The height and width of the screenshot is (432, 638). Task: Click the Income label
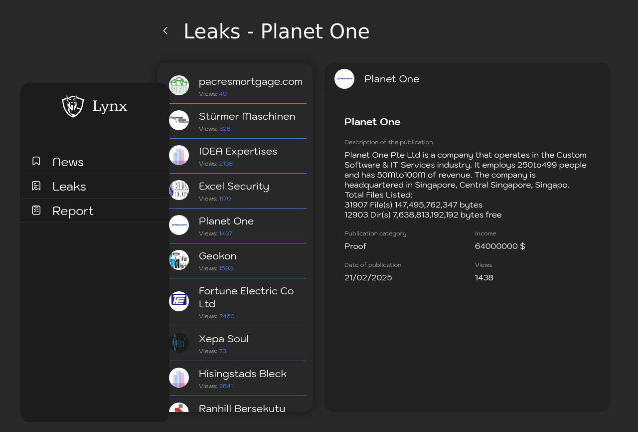coord(485,233)
